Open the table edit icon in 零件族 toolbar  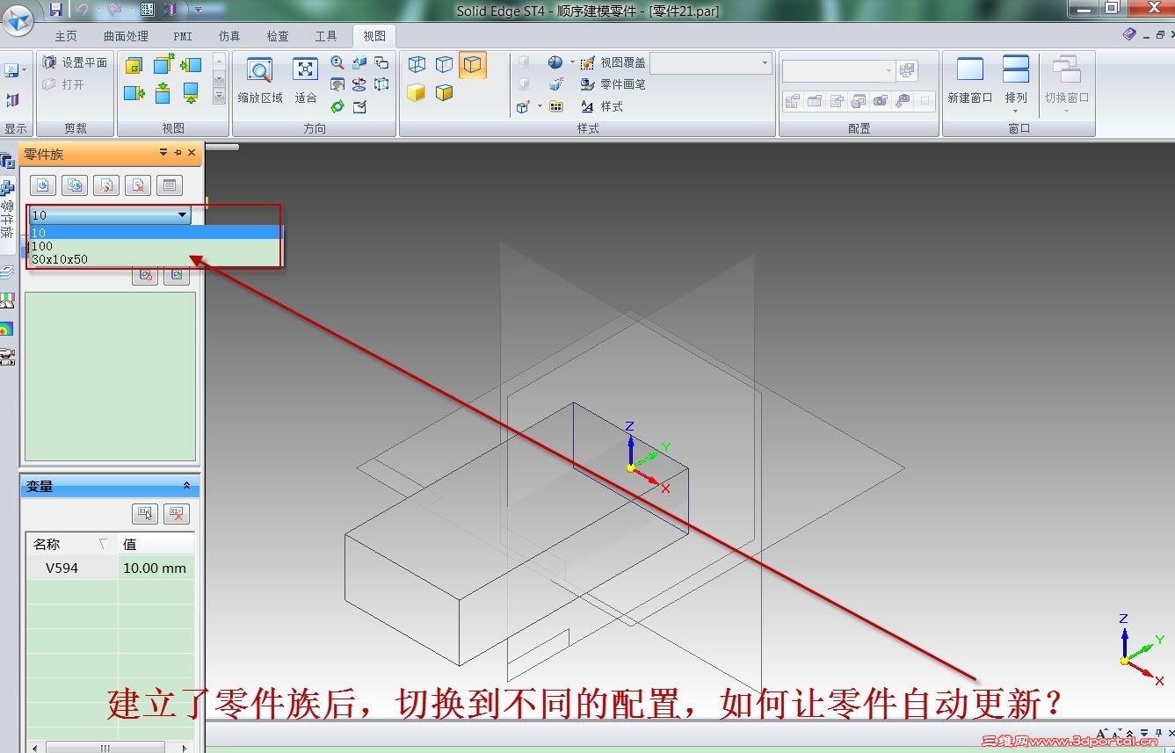(170, 185)
